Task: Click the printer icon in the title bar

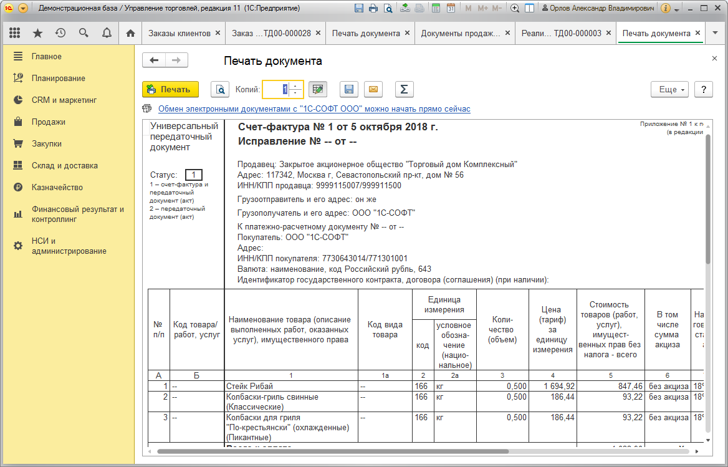Action: pos(373,8)
